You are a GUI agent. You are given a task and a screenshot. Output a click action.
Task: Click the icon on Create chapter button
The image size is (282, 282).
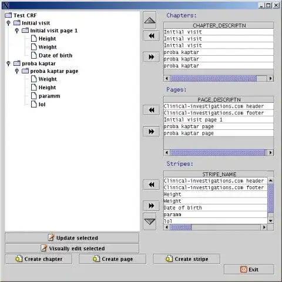pos(19,259)
